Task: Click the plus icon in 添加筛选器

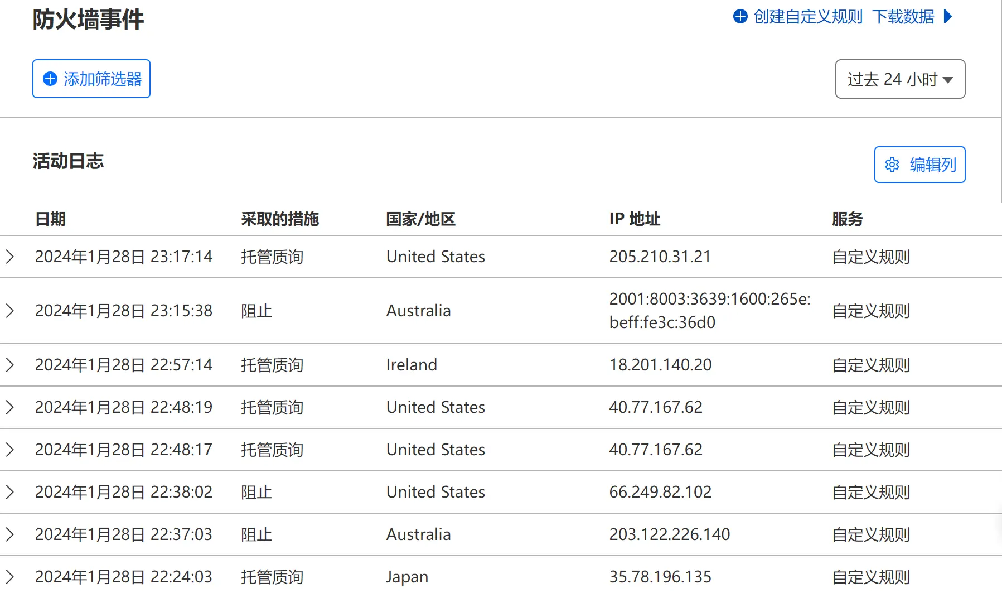Action: 50,79
